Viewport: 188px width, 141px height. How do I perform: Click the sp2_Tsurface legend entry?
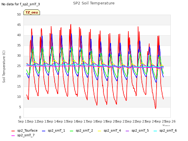[x=24, y=130]
